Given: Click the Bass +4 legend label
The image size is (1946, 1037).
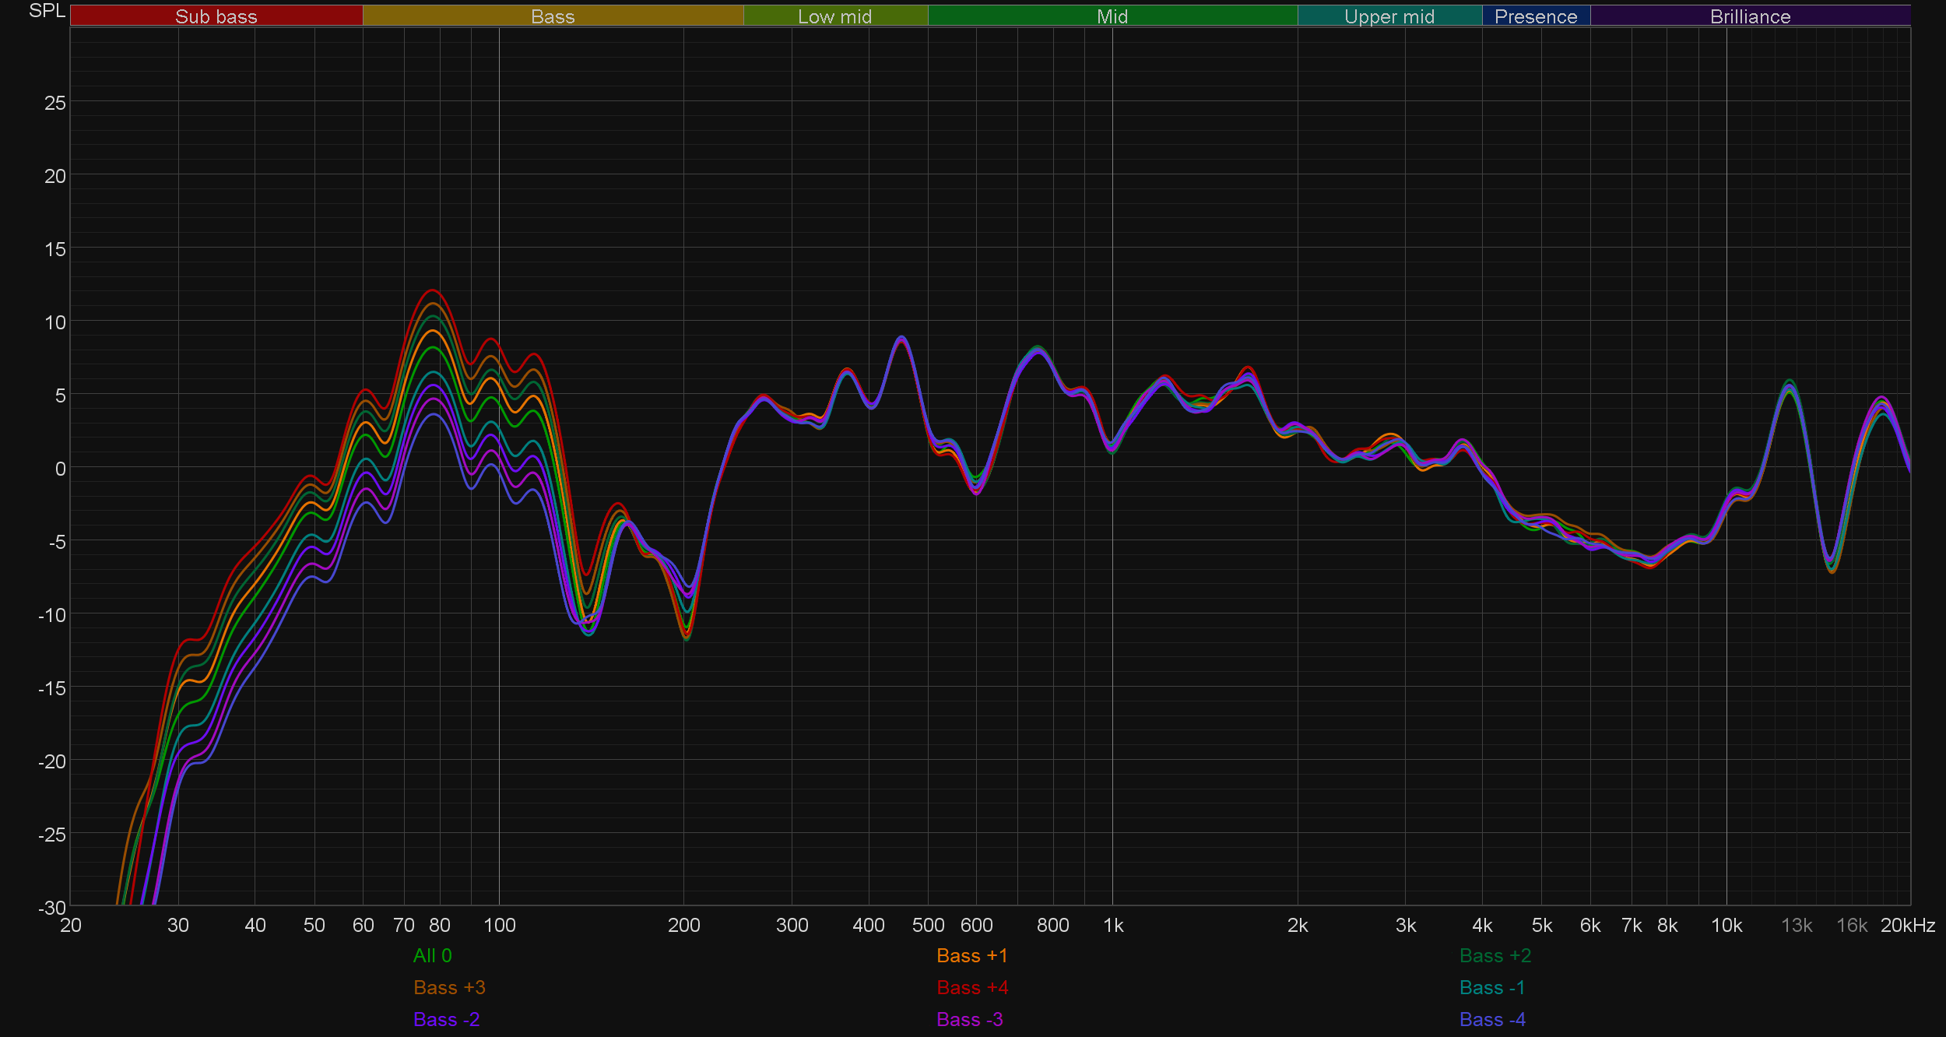Looking at the screenshot, I should pos(971,987).
